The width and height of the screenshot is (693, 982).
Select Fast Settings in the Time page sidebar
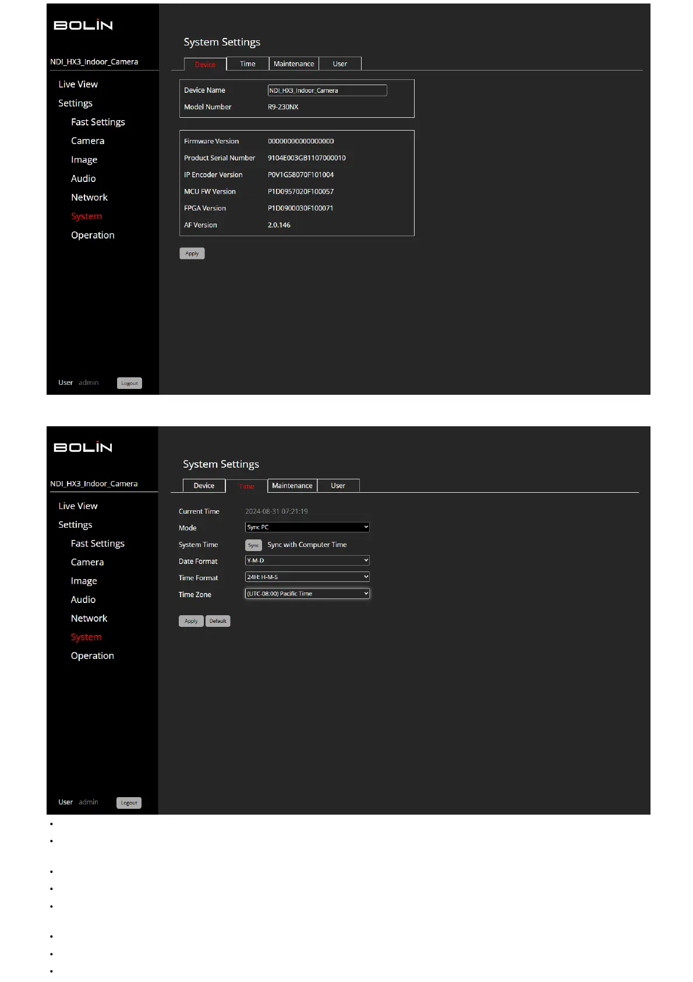point(98,543)
